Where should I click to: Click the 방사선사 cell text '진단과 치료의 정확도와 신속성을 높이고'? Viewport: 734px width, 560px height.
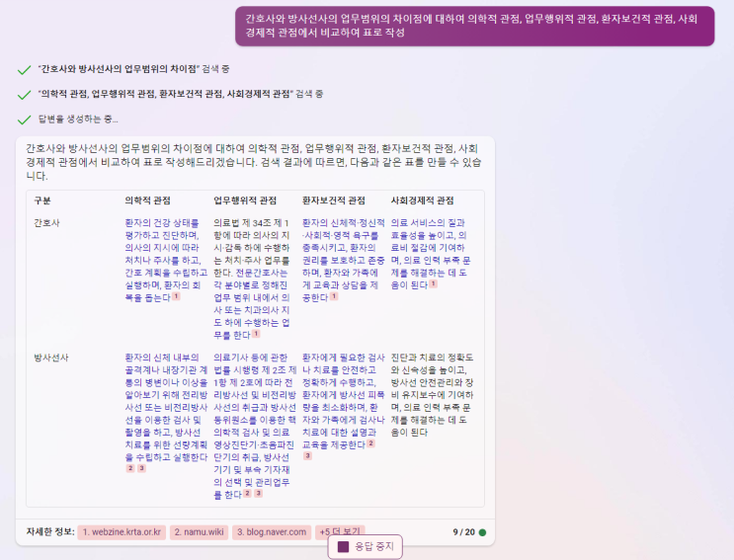pos(432,364)
